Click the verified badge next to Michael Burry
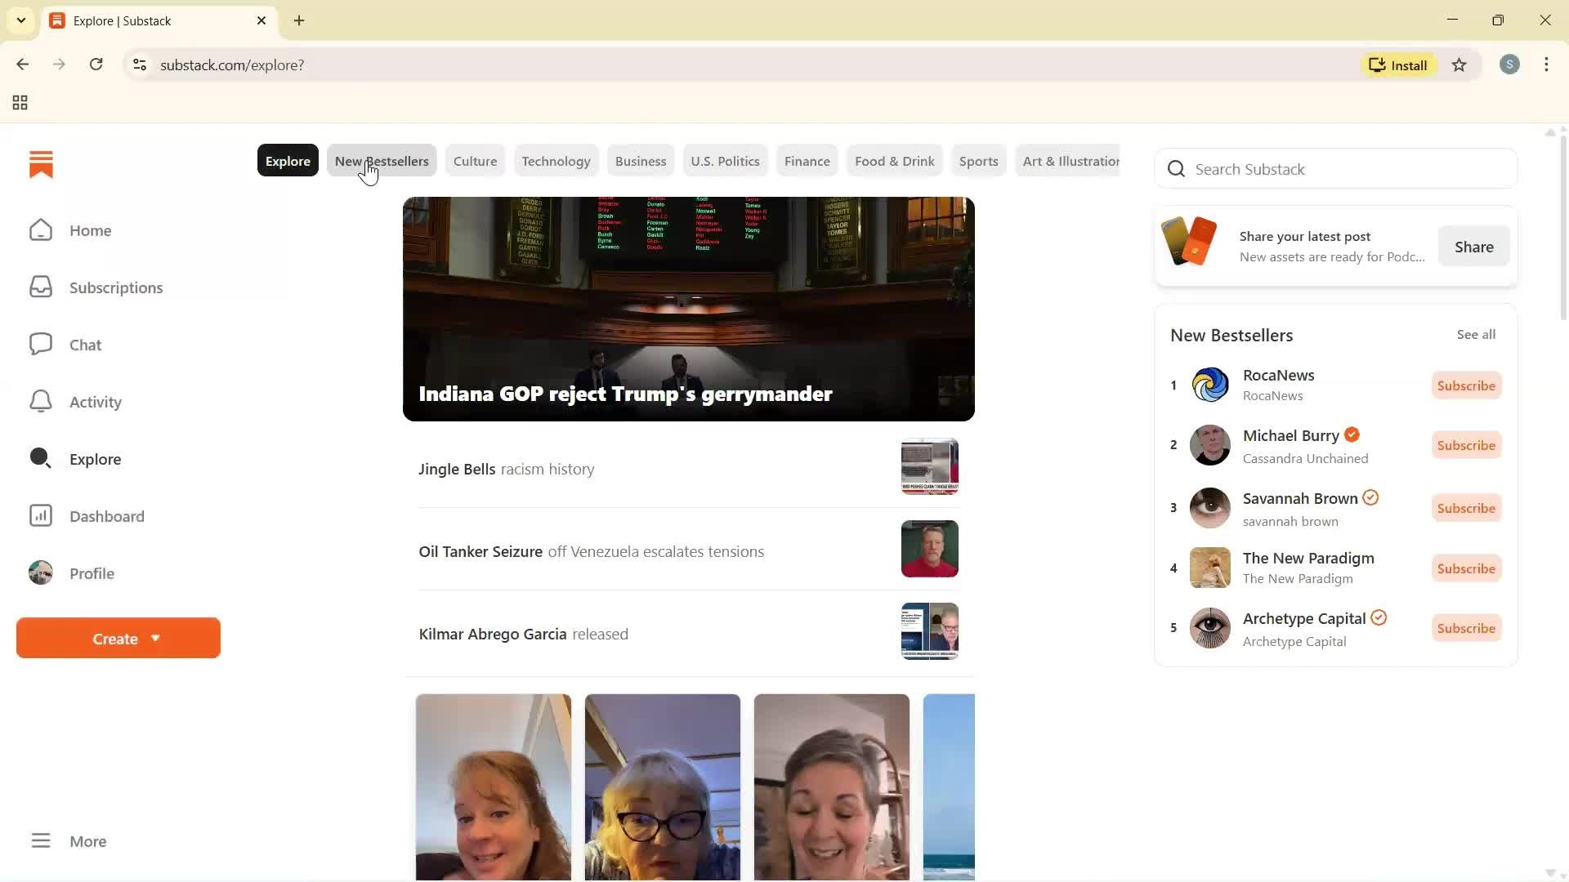Image resolution: width=1569 pixels, height=882 pixels. (1352, 435)
